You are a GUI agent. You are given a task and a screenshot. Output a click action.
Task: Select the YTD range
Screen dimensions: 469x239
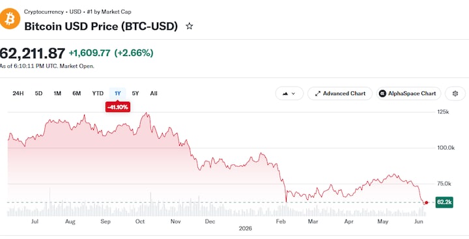(98, 93)
